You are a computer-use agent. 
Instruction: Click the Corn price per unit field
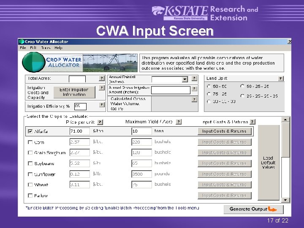[x=80, y=142]
